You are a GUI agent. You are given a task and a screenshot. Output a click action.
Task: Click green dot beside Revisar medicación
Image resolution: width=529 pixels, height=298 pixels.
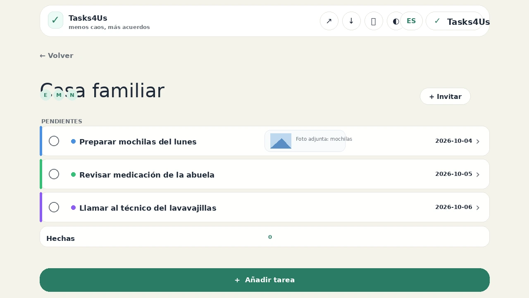(74, 175)
